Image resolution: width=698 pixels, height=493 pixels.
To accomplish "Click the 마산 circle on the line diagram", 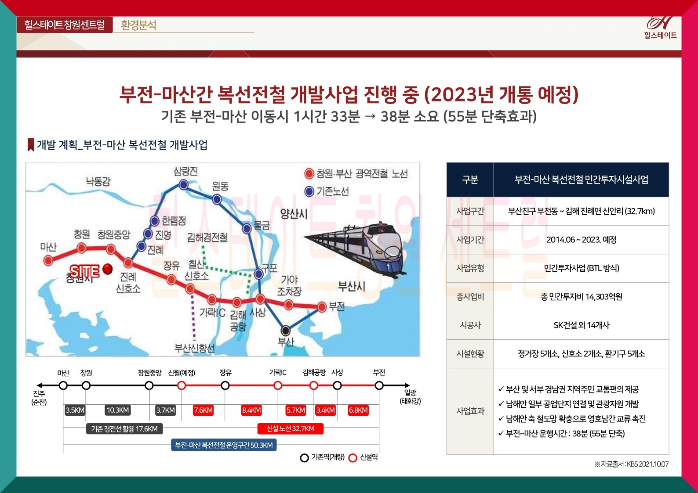I will coord(63,385).
